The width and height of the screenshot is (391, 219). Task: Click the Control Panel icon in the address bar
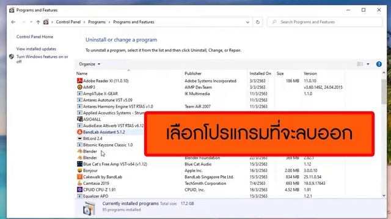tap(46, 22)
